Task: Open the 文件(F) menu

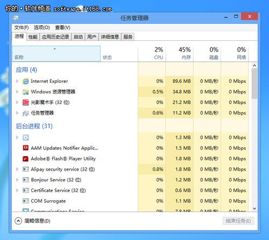Action: click(x=22, y=27)
